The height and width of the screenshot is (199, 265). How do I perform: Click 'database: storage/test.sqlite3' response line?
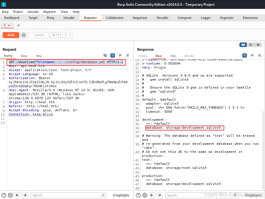[176, 168]
